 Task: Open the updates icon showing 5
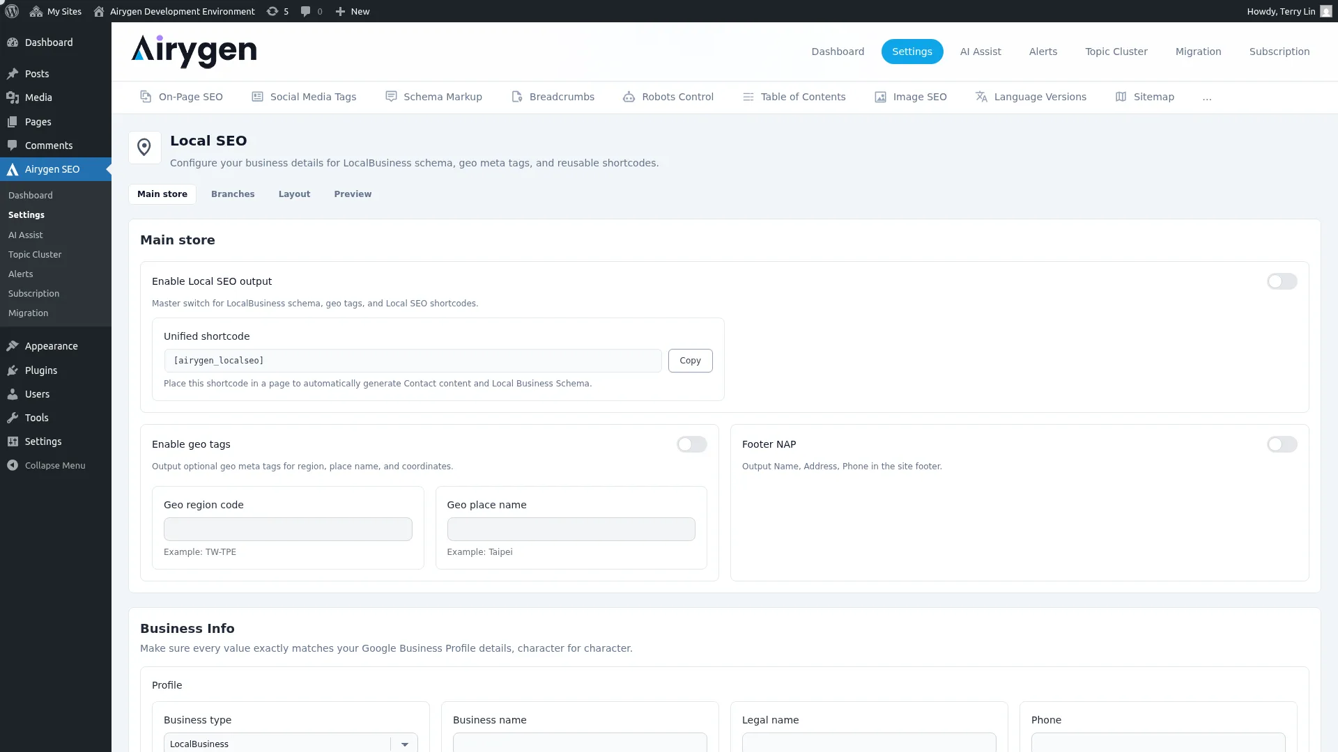point(272,11)
